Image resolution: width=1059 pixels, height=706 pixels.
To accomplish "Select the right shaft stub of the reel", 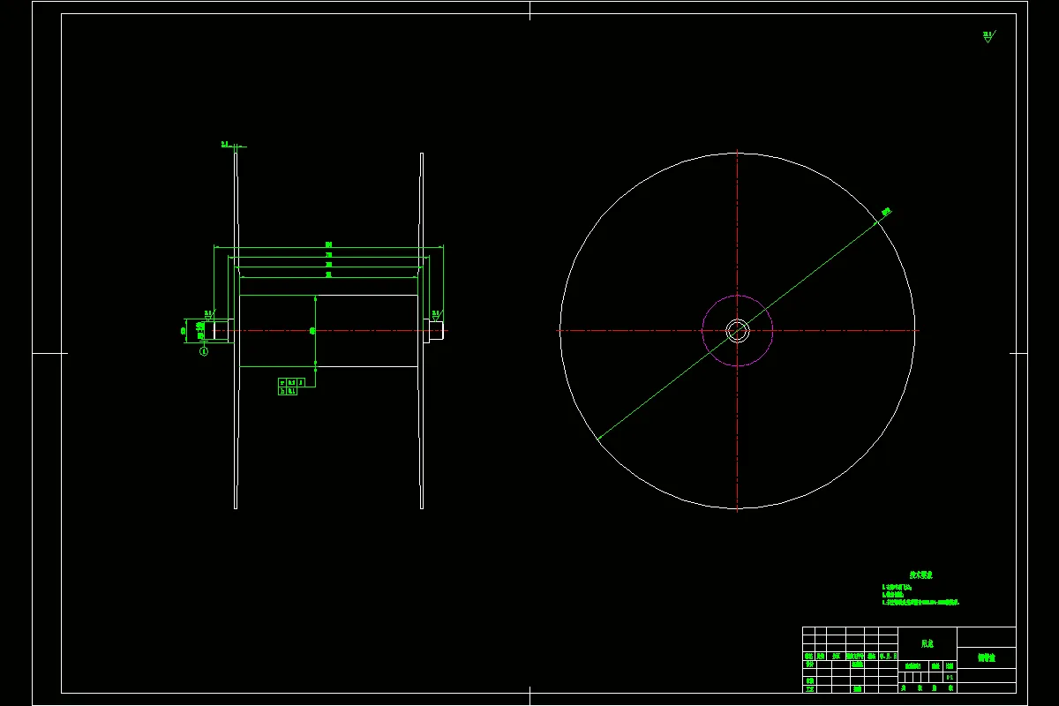I will [x=436, y=331].
